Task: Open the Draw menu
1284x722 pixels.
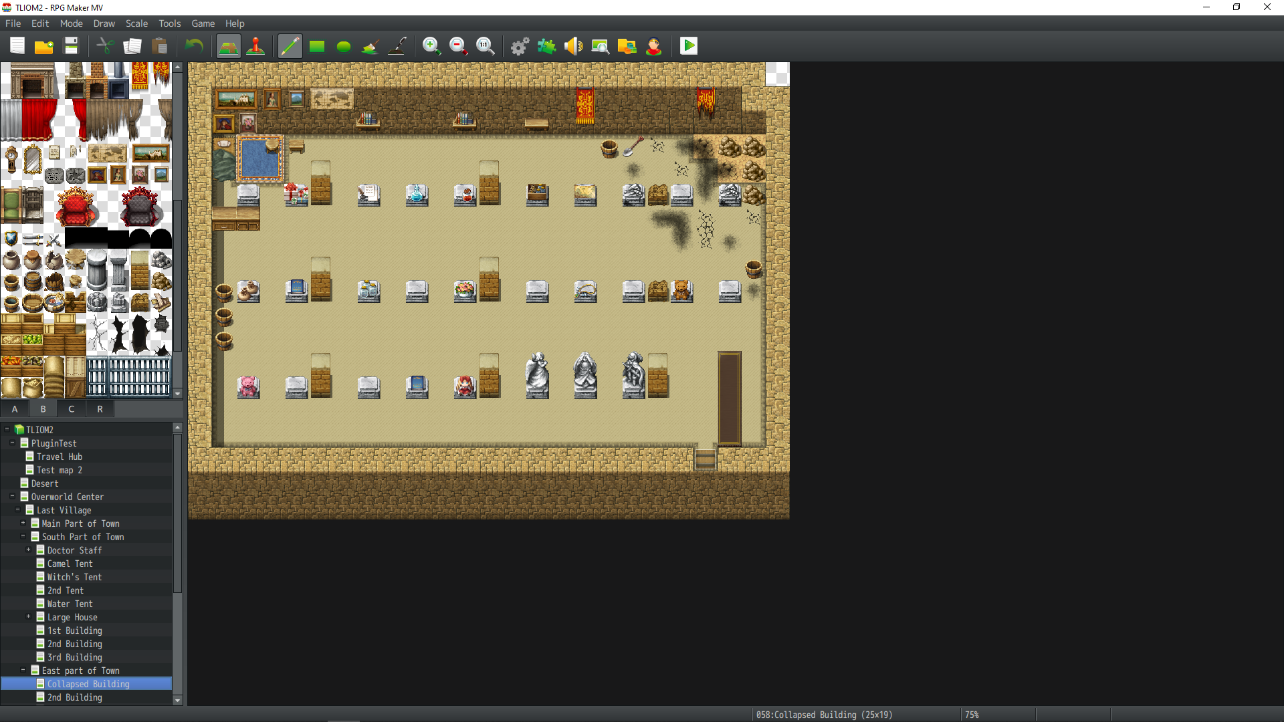Action: tap(104, 23)
